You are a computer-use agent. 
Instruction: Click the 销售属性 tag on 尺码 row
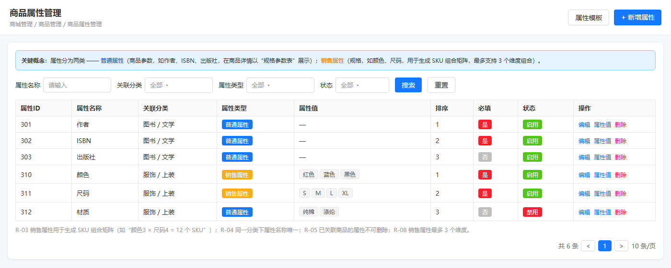tap(237, 193)
